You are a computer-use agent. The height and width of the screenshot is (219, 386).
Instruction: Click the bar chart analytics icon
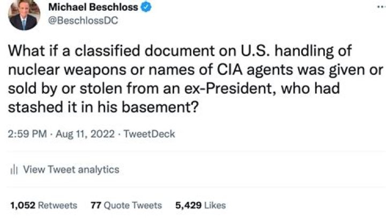[x=14, y=169]
